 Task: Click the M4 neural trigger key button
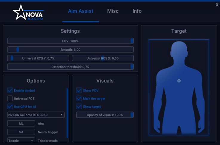[21, 132]
